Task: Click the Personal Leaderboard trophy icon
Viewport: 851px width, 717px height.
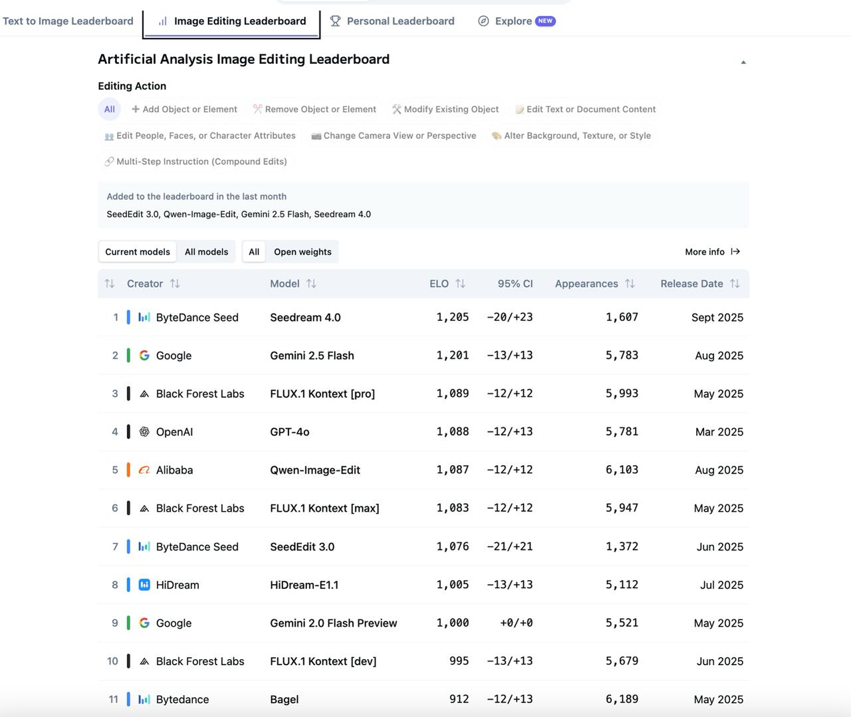Action: click(335, 21)
